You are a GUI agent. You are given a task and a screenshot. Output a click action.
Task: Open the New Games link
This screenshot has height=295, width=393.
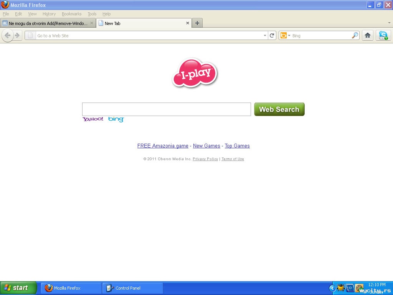(206, 146)
